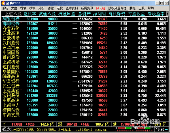Screen dimensions: 170x133
Task: Sort by 总资产 column header
Action: pyautogui.click(x=84, y=14)
